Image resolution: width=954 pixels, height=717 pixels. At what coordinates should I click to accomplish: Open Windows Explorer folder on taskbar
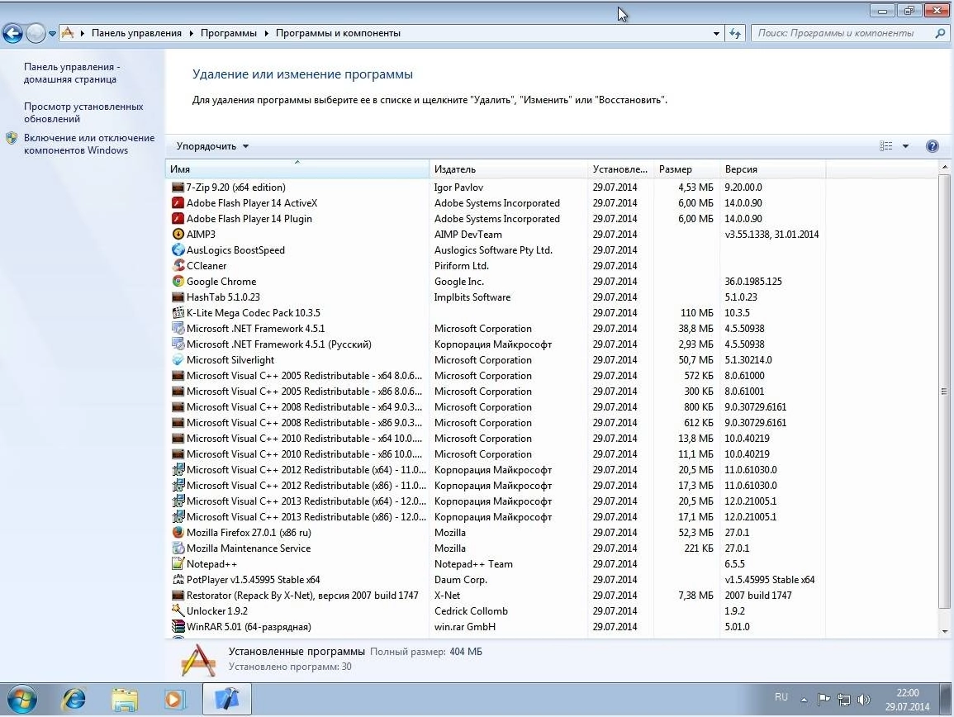(124, 700)
